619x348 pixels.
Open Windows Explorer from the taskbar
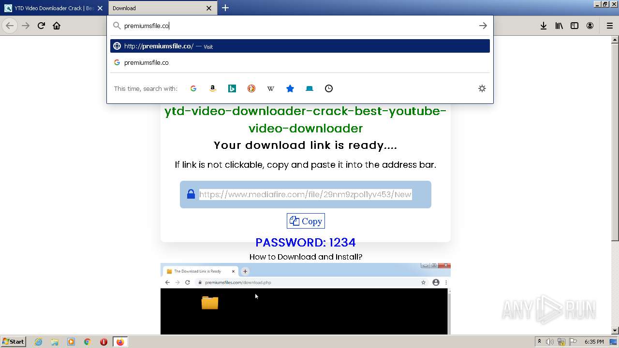coord(55,342)
